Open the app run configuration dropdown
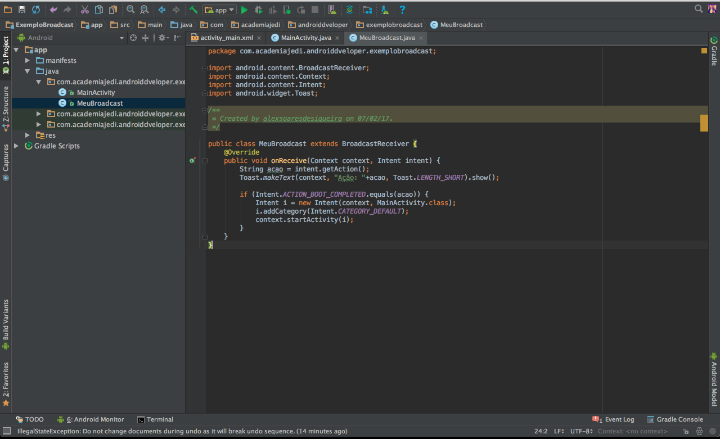 (x=219, y=10)
